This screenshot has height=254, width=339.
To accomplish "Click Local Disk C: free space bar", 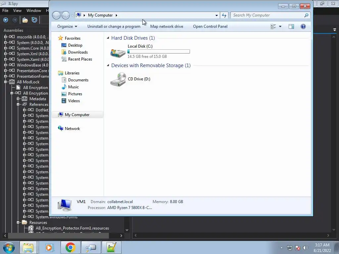I will [x=159, y=51].
